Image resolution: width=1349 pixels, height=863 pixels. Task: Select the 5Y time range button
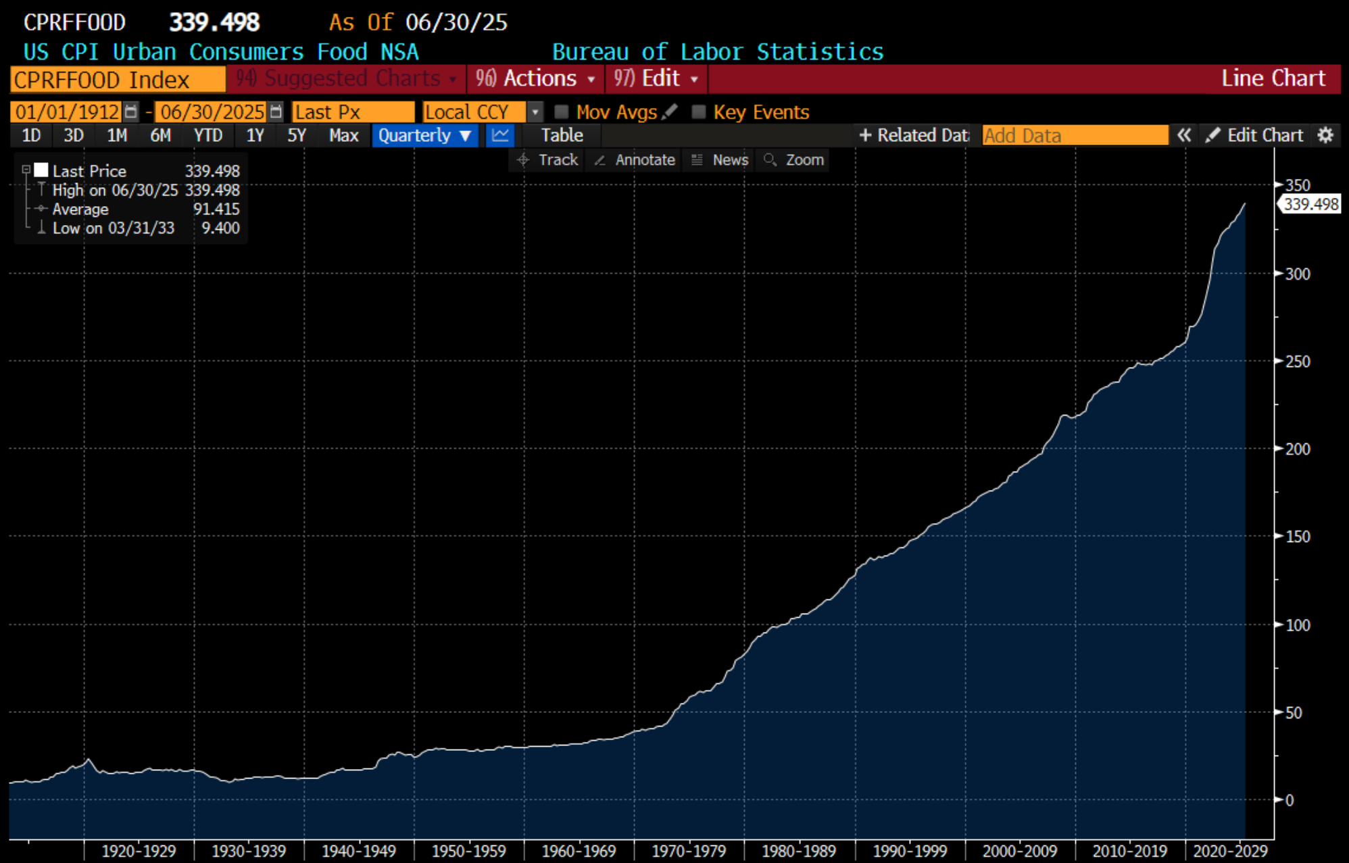(x=296, y=135)
